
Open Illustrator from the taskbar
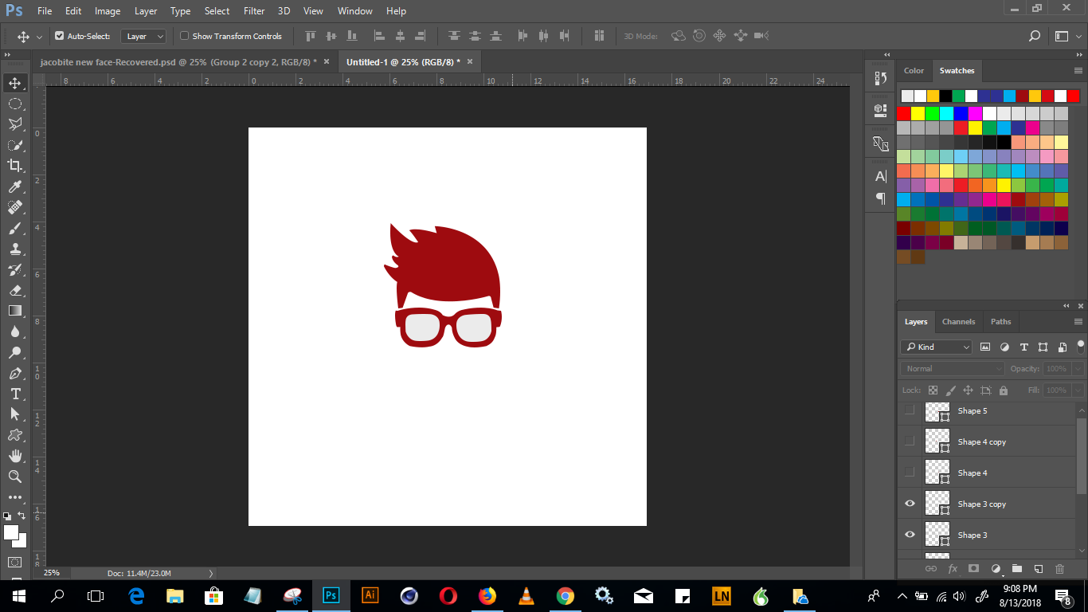370,595
